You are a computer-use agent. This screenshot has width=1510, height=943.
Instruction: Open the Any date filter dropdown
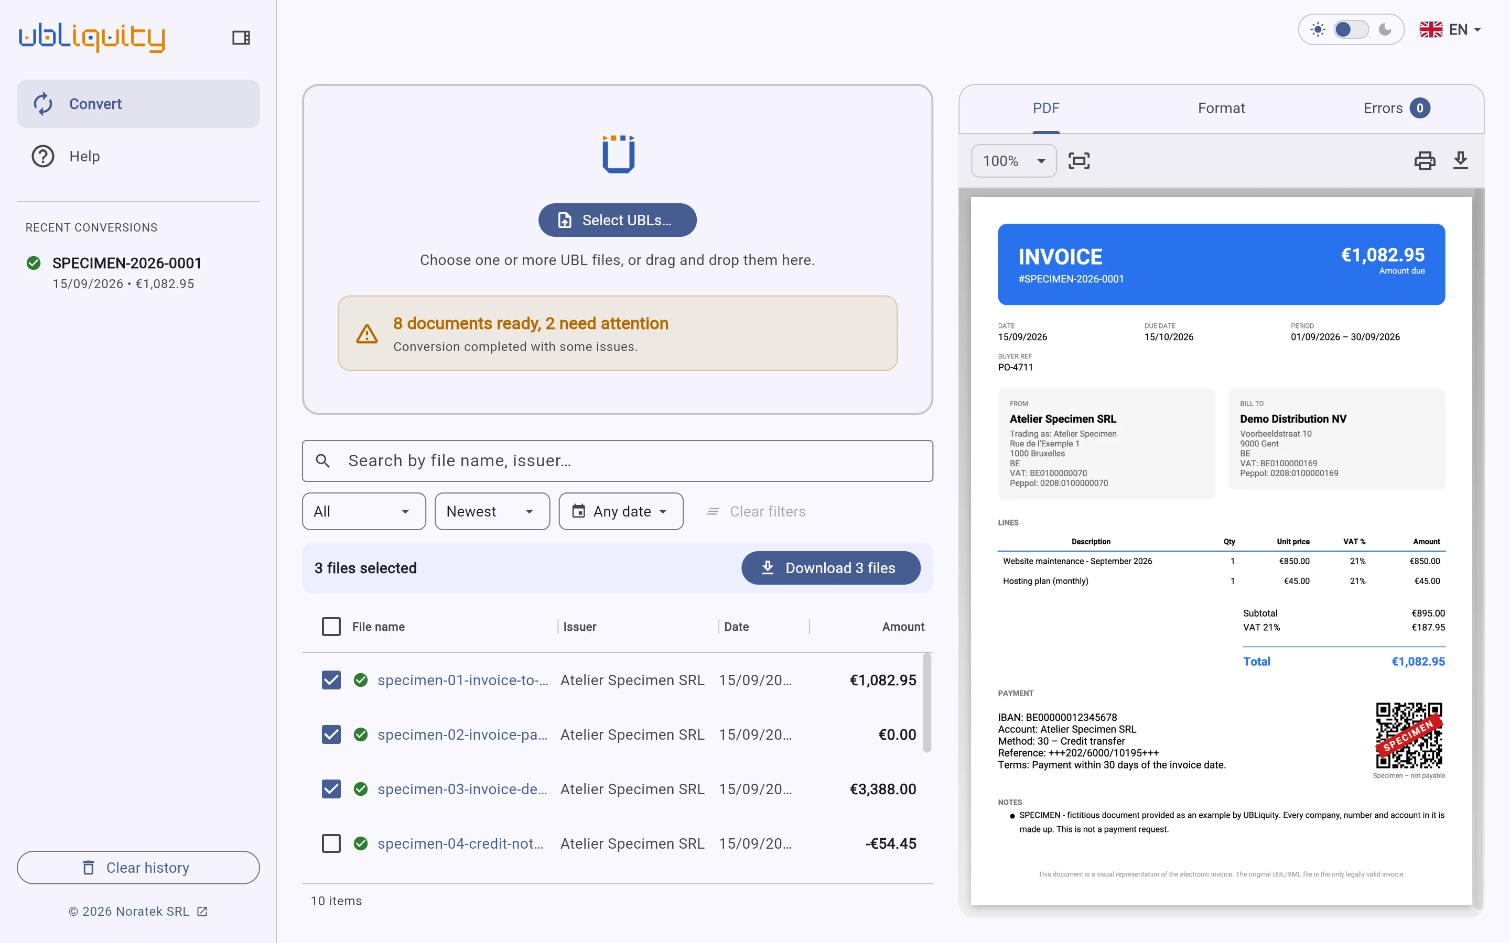(621, 511)
